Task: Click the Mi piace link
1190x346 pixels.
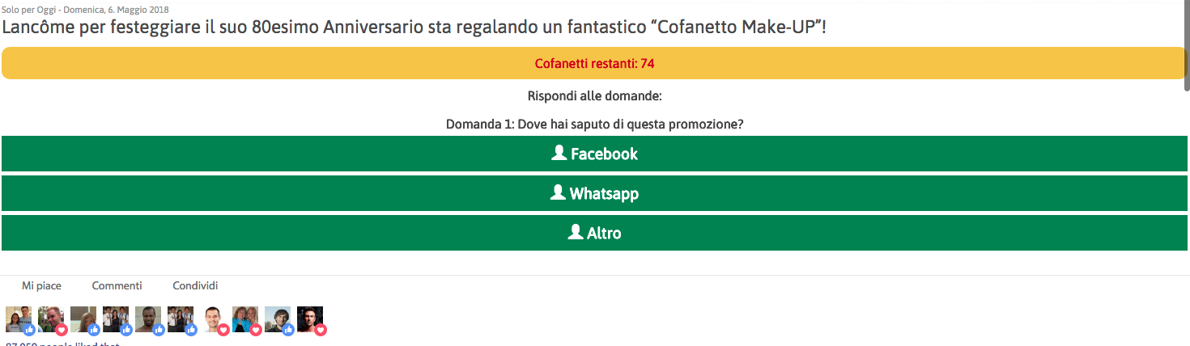Action: coord(41,285)
